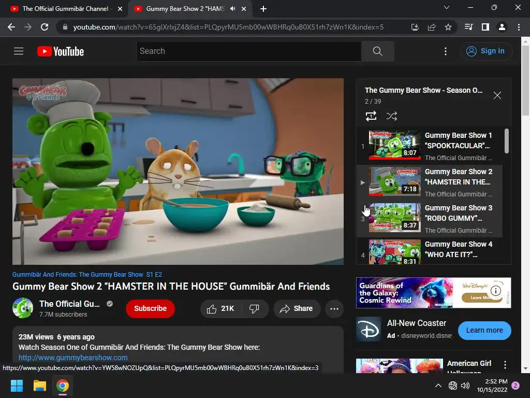Like the video with thumbs up
Viewport: 530px width, 398px height.
pyautogui.click(x=221, y=309)
